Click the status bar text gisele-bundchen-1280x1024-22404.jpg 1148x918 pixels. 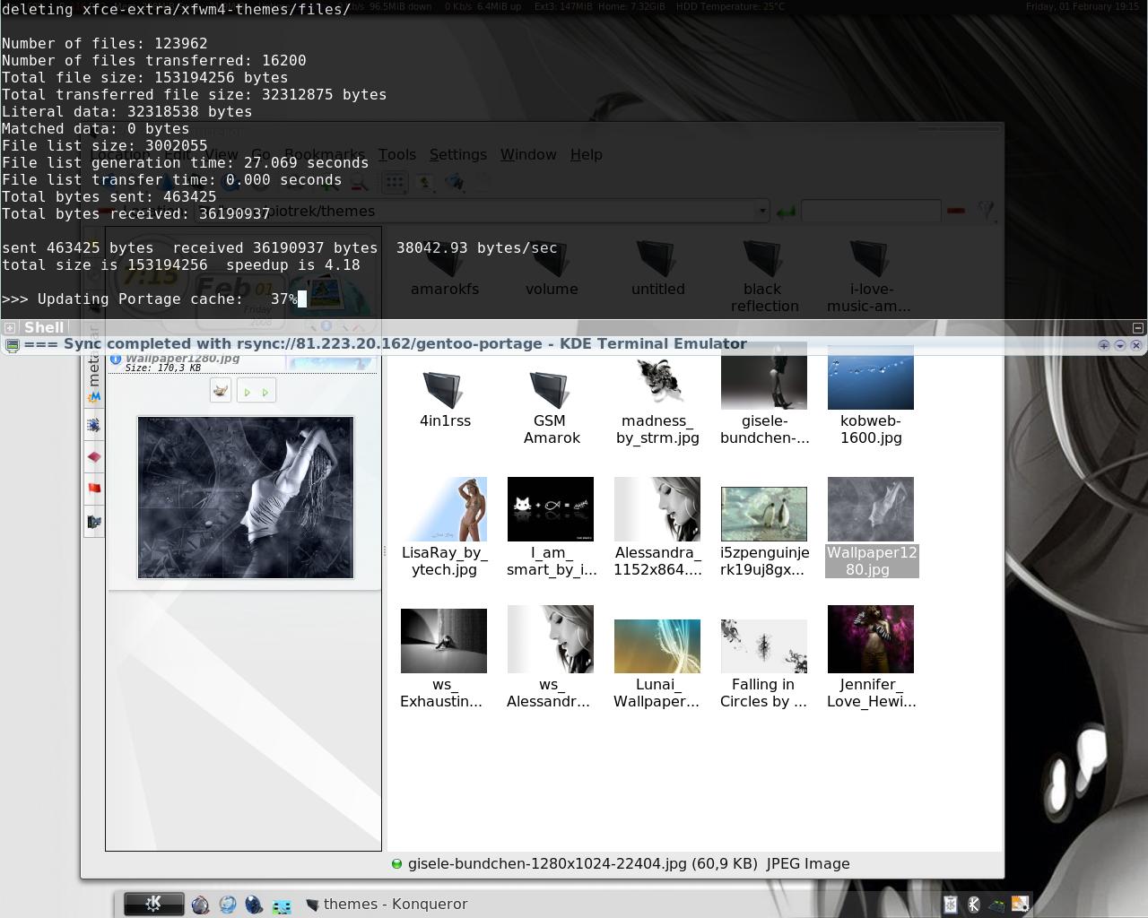[547, 864]
